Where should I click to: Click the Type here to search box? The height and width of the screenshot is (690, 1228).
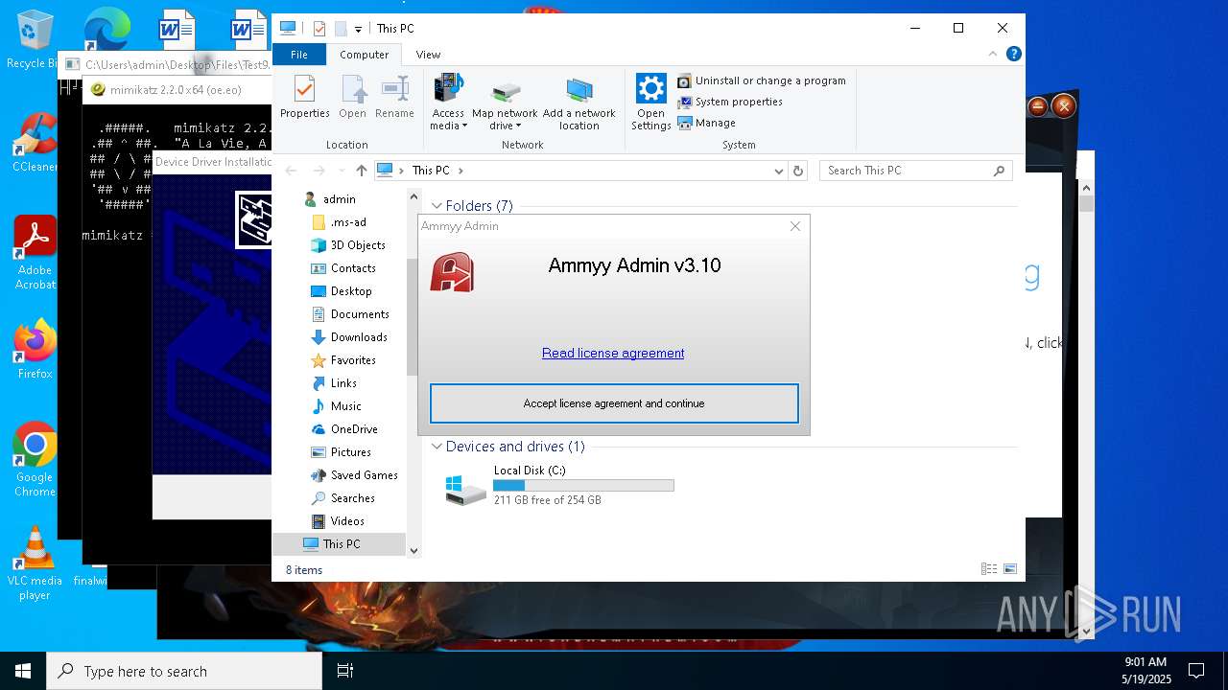[184, 671]
